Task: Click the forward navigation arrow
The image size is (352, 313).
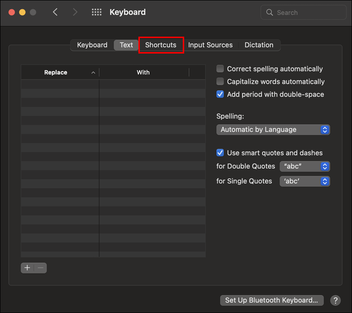Action: point(75,12)
